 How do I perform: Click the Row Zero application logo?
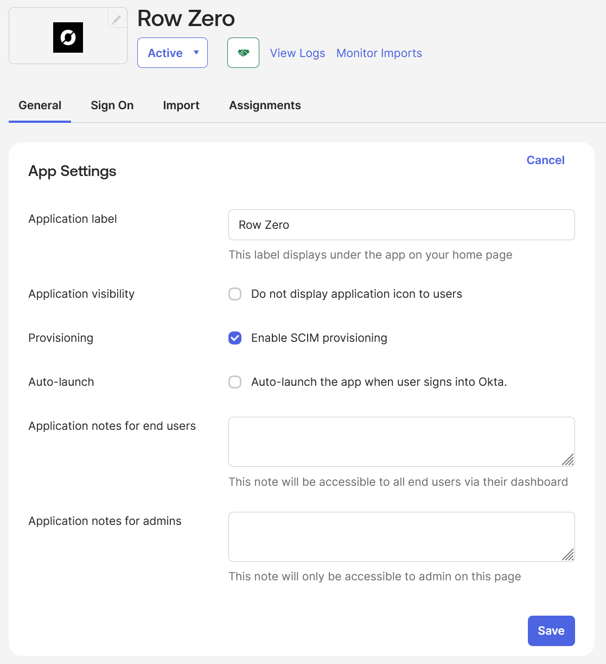pyautogui.click(x=68, y=37)
